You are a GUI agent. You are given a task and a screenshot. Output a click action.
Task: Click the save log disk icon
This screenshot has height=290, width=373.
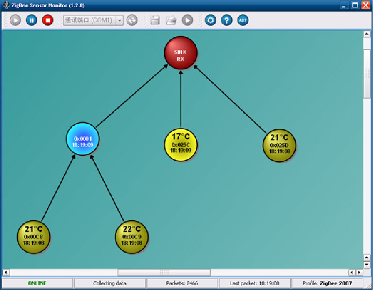coord(155,20)
